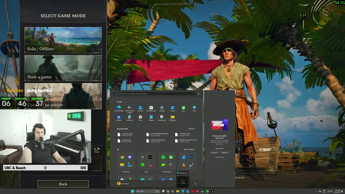Open Outlook from the pinned section

[140, 109]
